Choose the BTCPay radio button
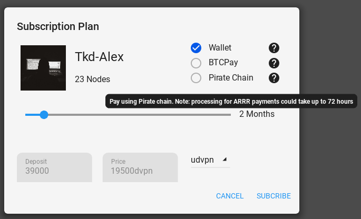The height and width of the screenshot is (219, 361). 196,63
